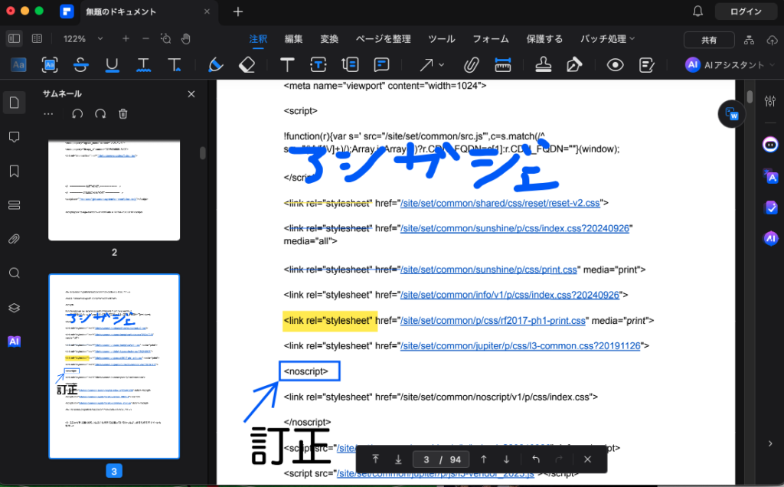This screenshot has width=784, height=487.
Task: Switch to the 編集 tab
Action: pyautogui.click(x=293, y=39)
